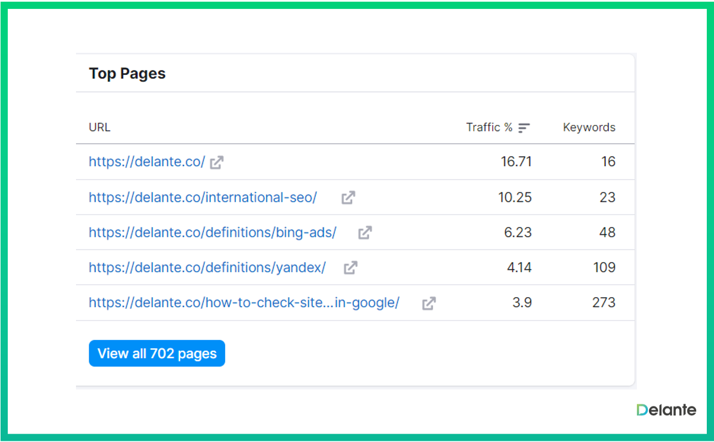The height and width of the screenshot is (442, 714).
Task: Click the traffic value 10.25
Action: click(515, 197)
